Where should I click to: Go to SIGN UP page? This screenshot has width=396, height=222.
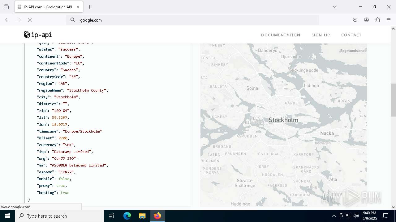coord(321,35)
